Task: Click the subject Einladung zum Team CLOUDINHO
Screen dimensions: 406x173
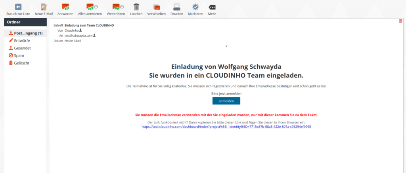Action: click(x=89, y=25)
